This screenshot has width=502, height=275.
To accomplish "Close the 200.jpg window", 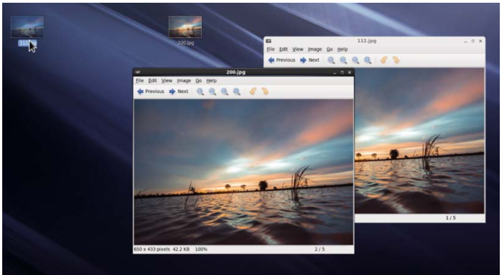I will tap(350, 73).
